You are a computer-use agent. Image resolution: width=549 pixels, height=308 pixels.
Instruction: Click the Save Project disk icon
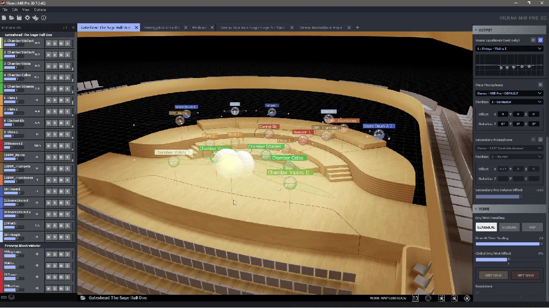tap(19, 18)
